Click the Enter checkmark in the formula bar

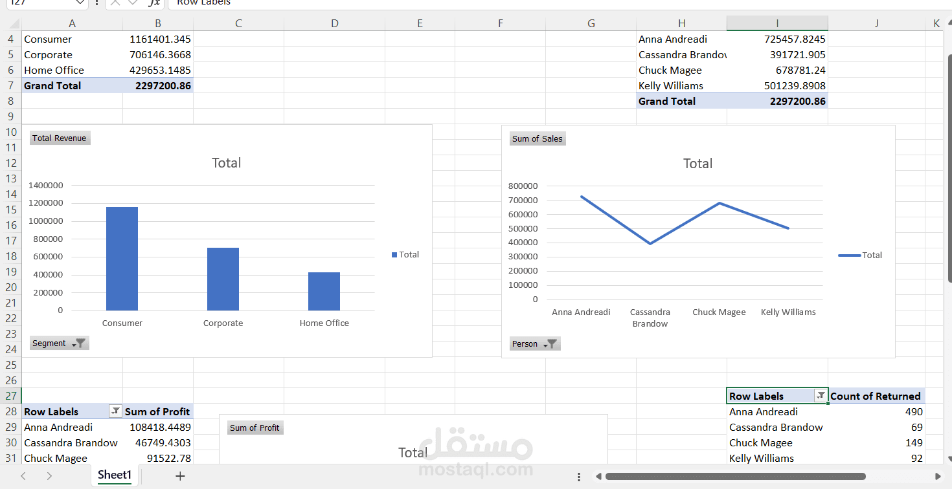pos(134,4)
